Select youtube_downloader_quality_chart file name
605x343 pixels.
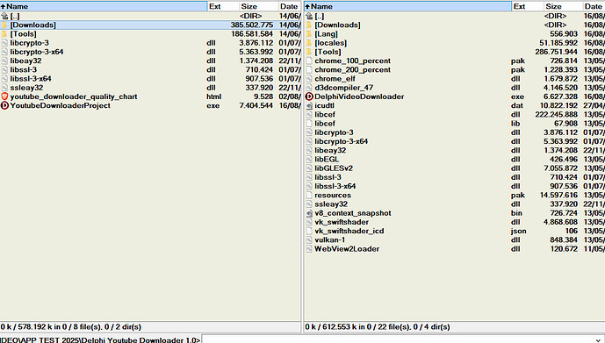point(73,96)
